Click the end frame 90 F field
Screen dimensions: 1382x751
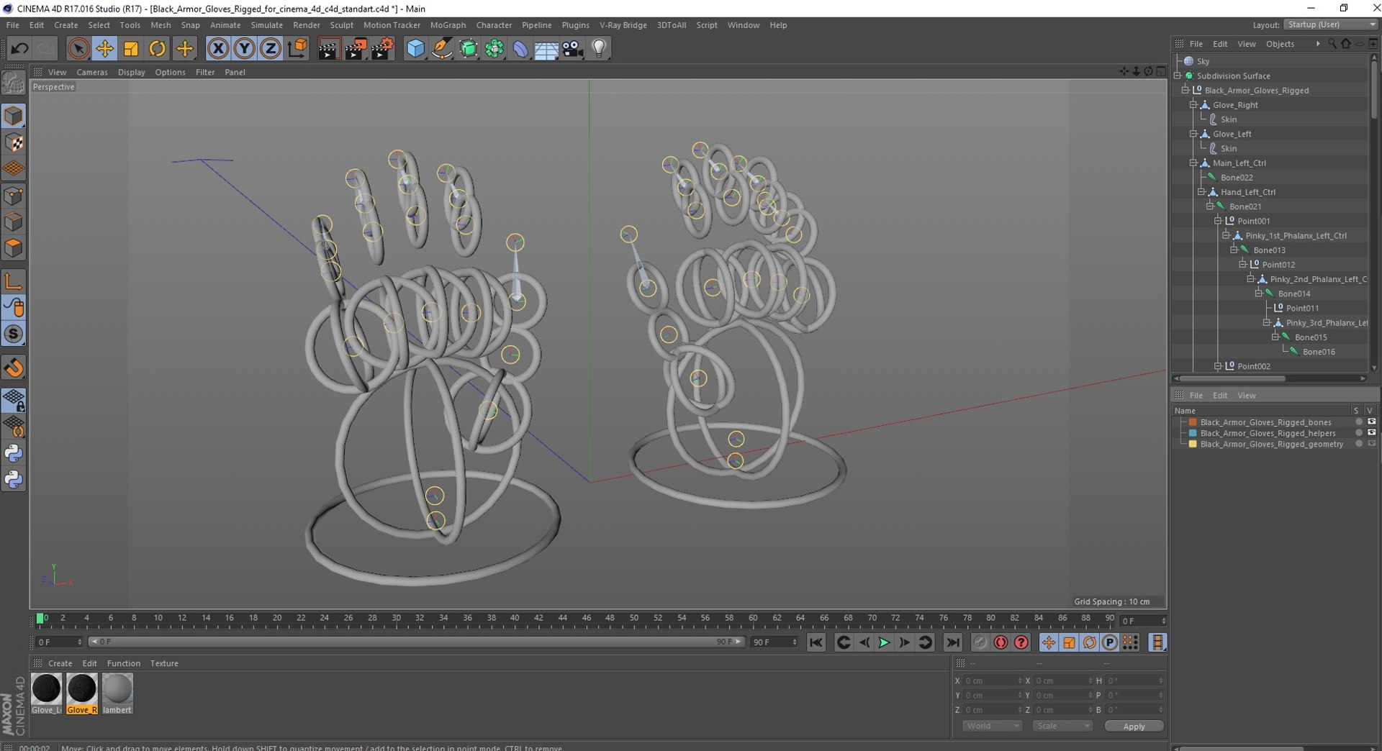[x=774, y=642]
